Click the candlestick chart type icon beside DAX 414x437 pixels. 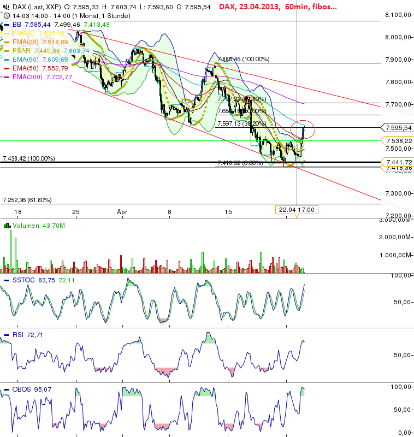coord(6,7)
